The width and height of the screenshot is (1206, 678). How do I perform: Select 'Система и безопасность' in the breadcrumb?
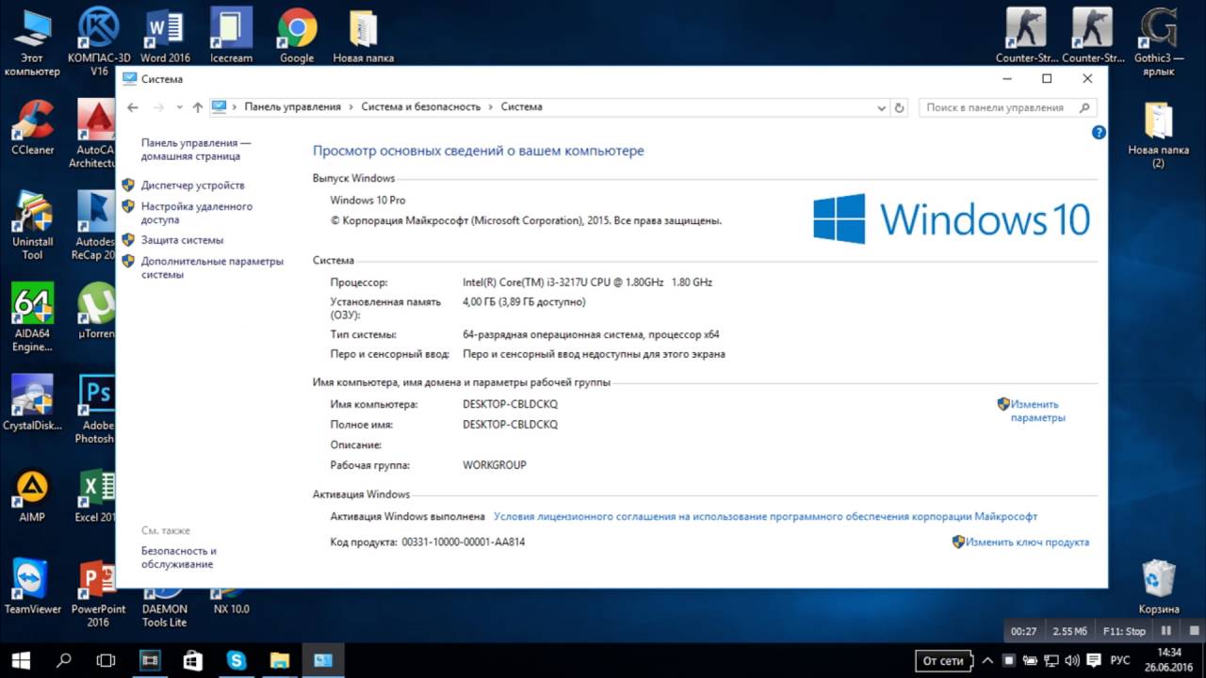420,107
